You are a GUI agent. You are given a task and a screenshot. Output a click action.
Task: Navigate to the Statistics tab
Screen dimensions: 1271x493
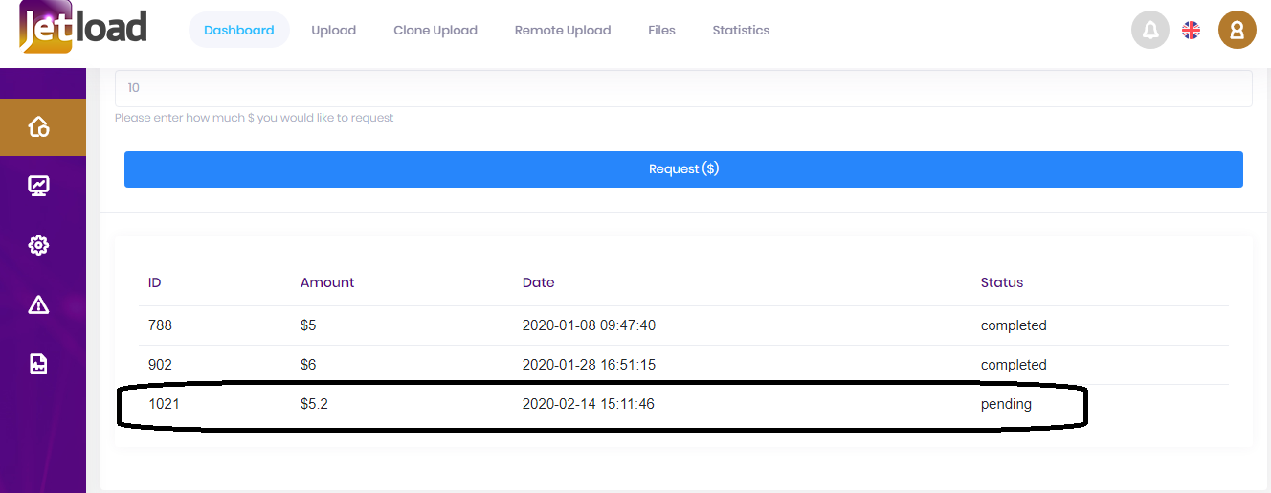coord(741,31)
